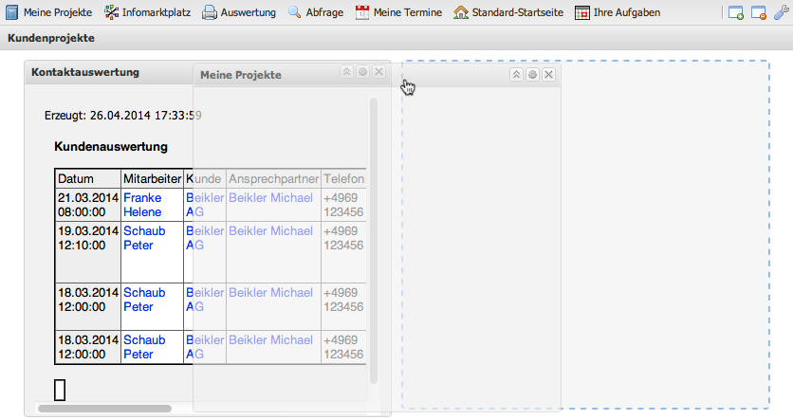Click the remove panel icon with orange minus
This screenshot has width=793, height=420.
pos(758,12)
